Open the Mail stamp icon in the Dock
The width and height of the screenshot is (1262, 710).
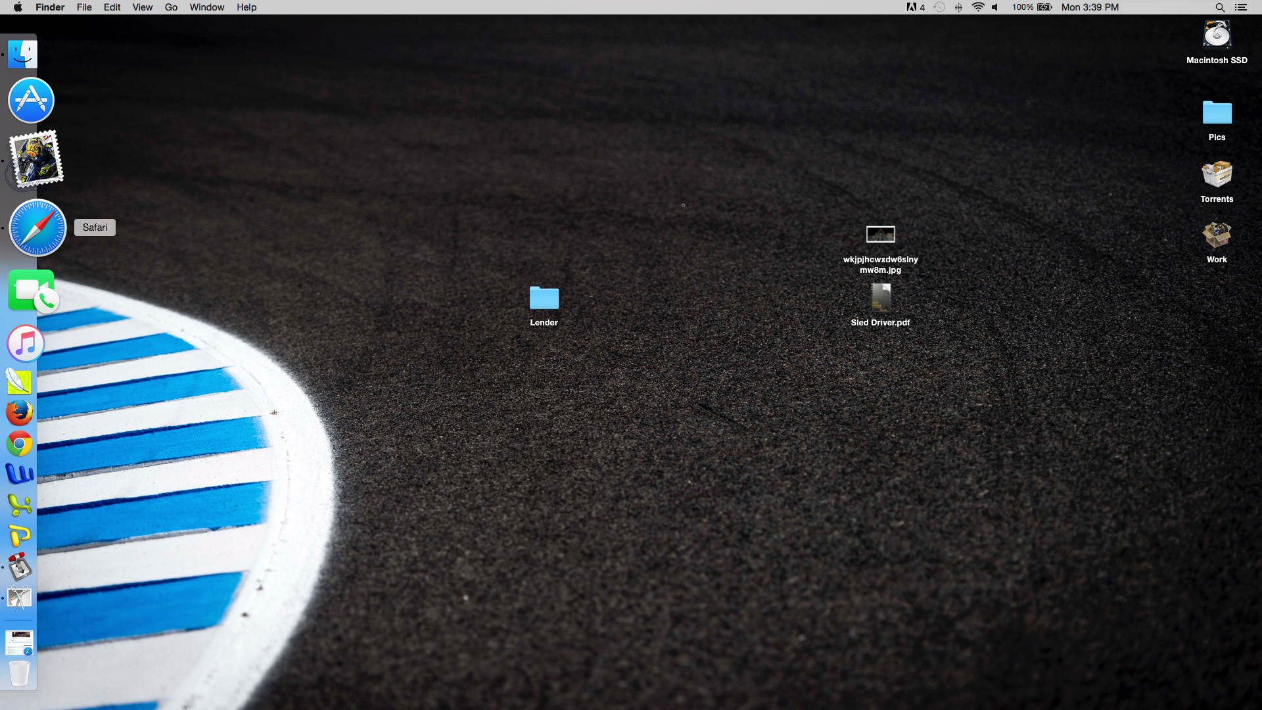(x=36, y=158)
